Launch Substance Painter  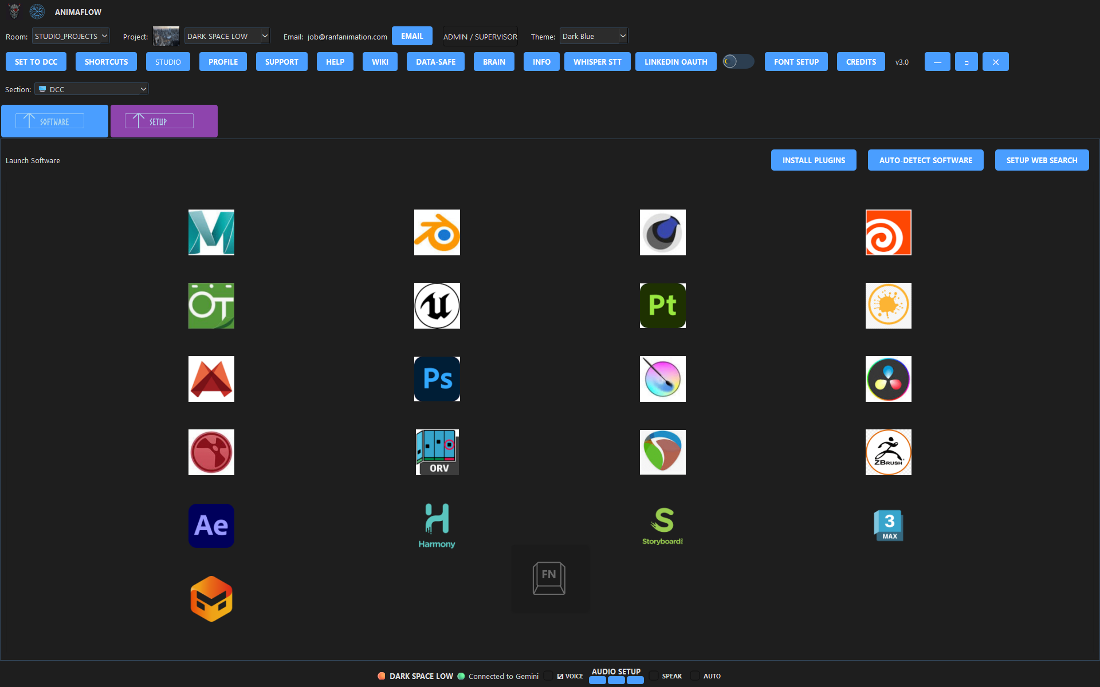pyautogui.click(x=662, y=305)
